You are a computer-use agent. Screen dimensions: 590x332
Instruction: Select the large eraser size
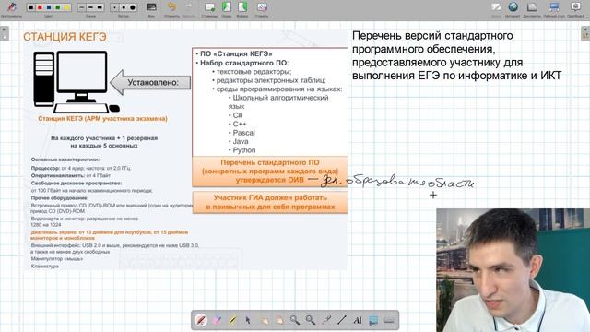pyautogui.click(x=133, y=7)
